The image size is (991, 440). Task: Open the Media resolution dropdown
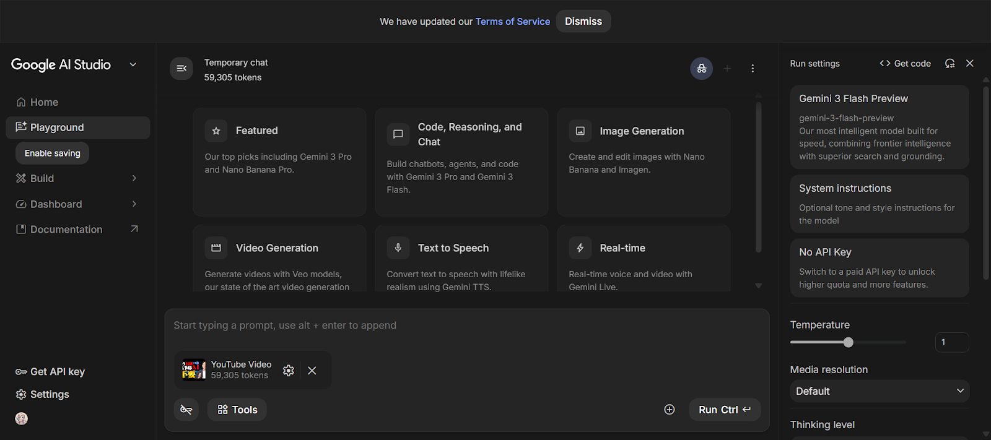880,391
